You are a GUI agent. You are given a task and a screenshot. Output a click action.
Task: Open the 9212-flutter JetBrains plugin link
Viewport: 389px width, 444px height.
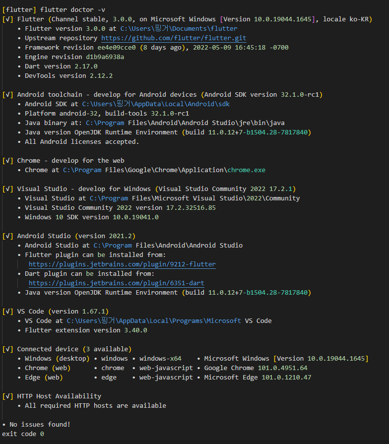(x=122, y=264)
